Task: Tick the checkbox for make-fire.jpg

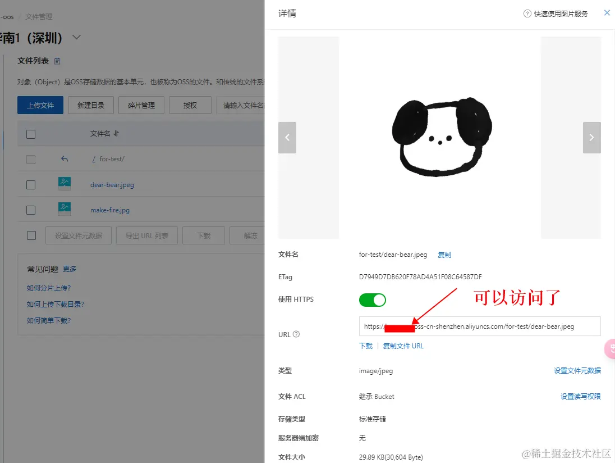Action: [31, 210]
